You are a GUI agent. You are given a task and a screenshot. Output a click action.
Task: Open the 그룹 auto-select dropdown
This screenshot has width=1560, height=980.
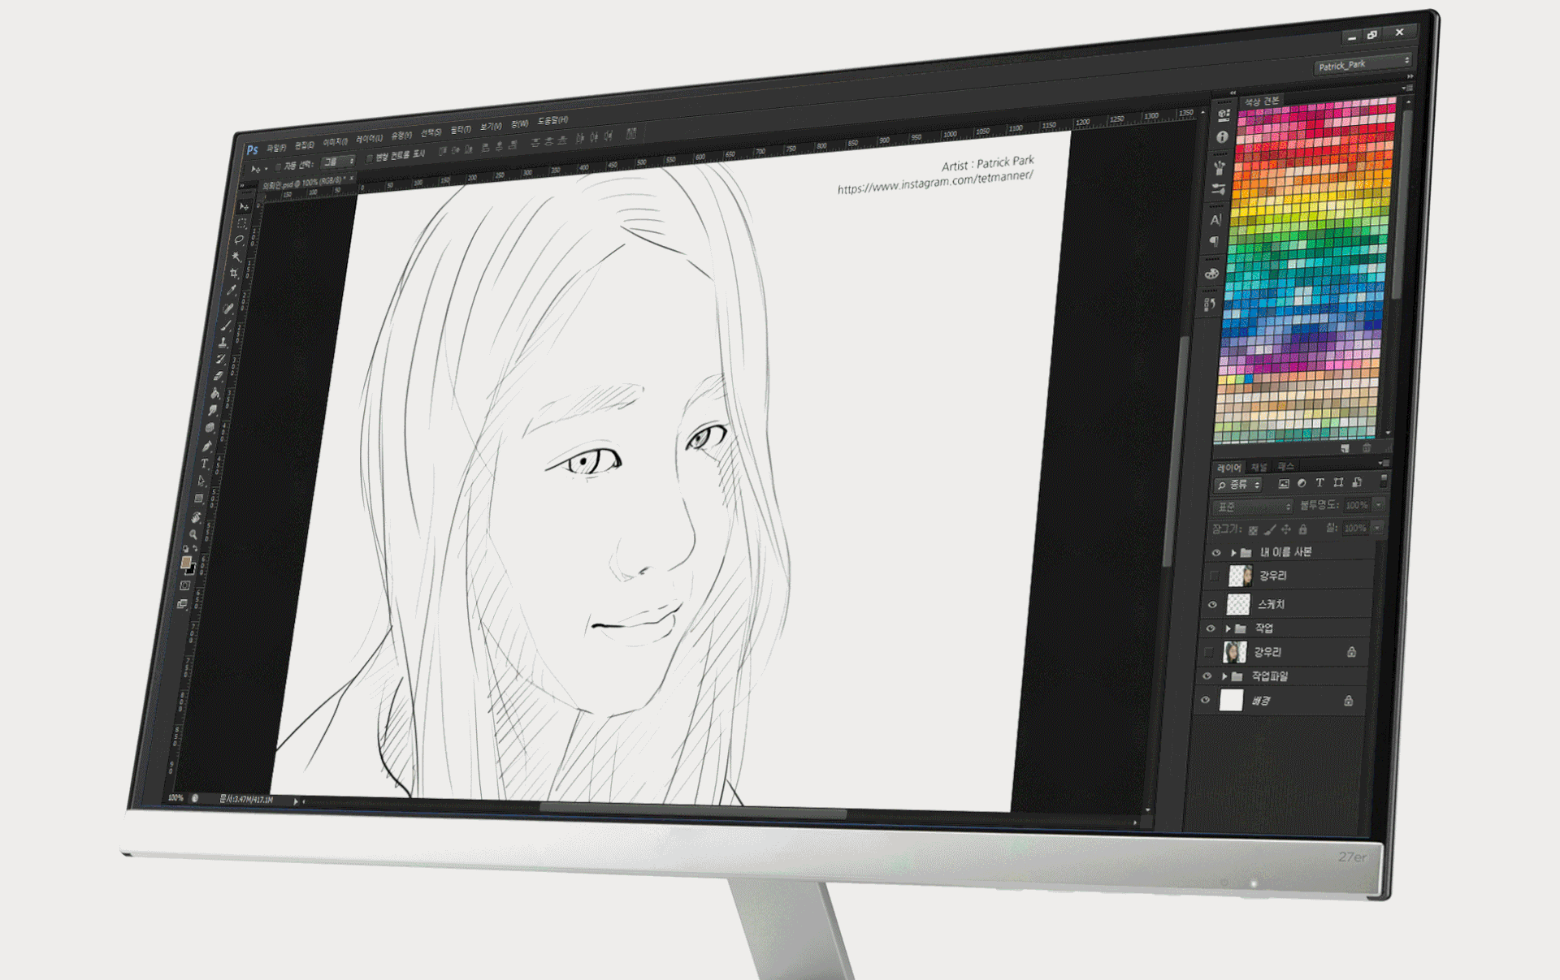(x=338, y=162)
